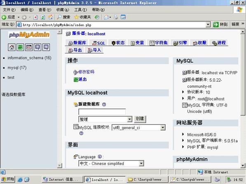The width and height of the screenshot is (246, 184).
Task: Click the IE Stop icon
Action: point(35,17)
